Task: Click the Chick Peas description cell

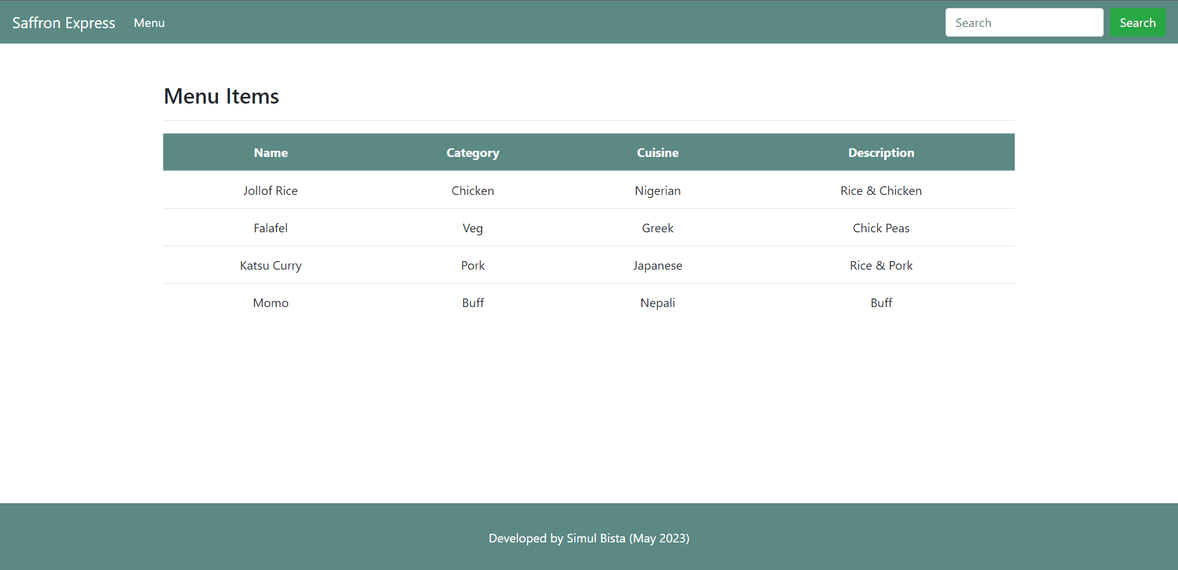Action: pos(880,228)
